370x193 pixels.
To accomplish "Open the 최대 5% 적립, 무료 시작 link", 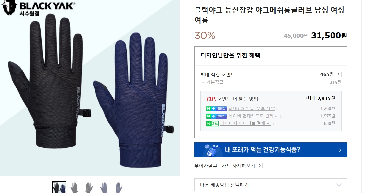I will click(x=251, y=108).
